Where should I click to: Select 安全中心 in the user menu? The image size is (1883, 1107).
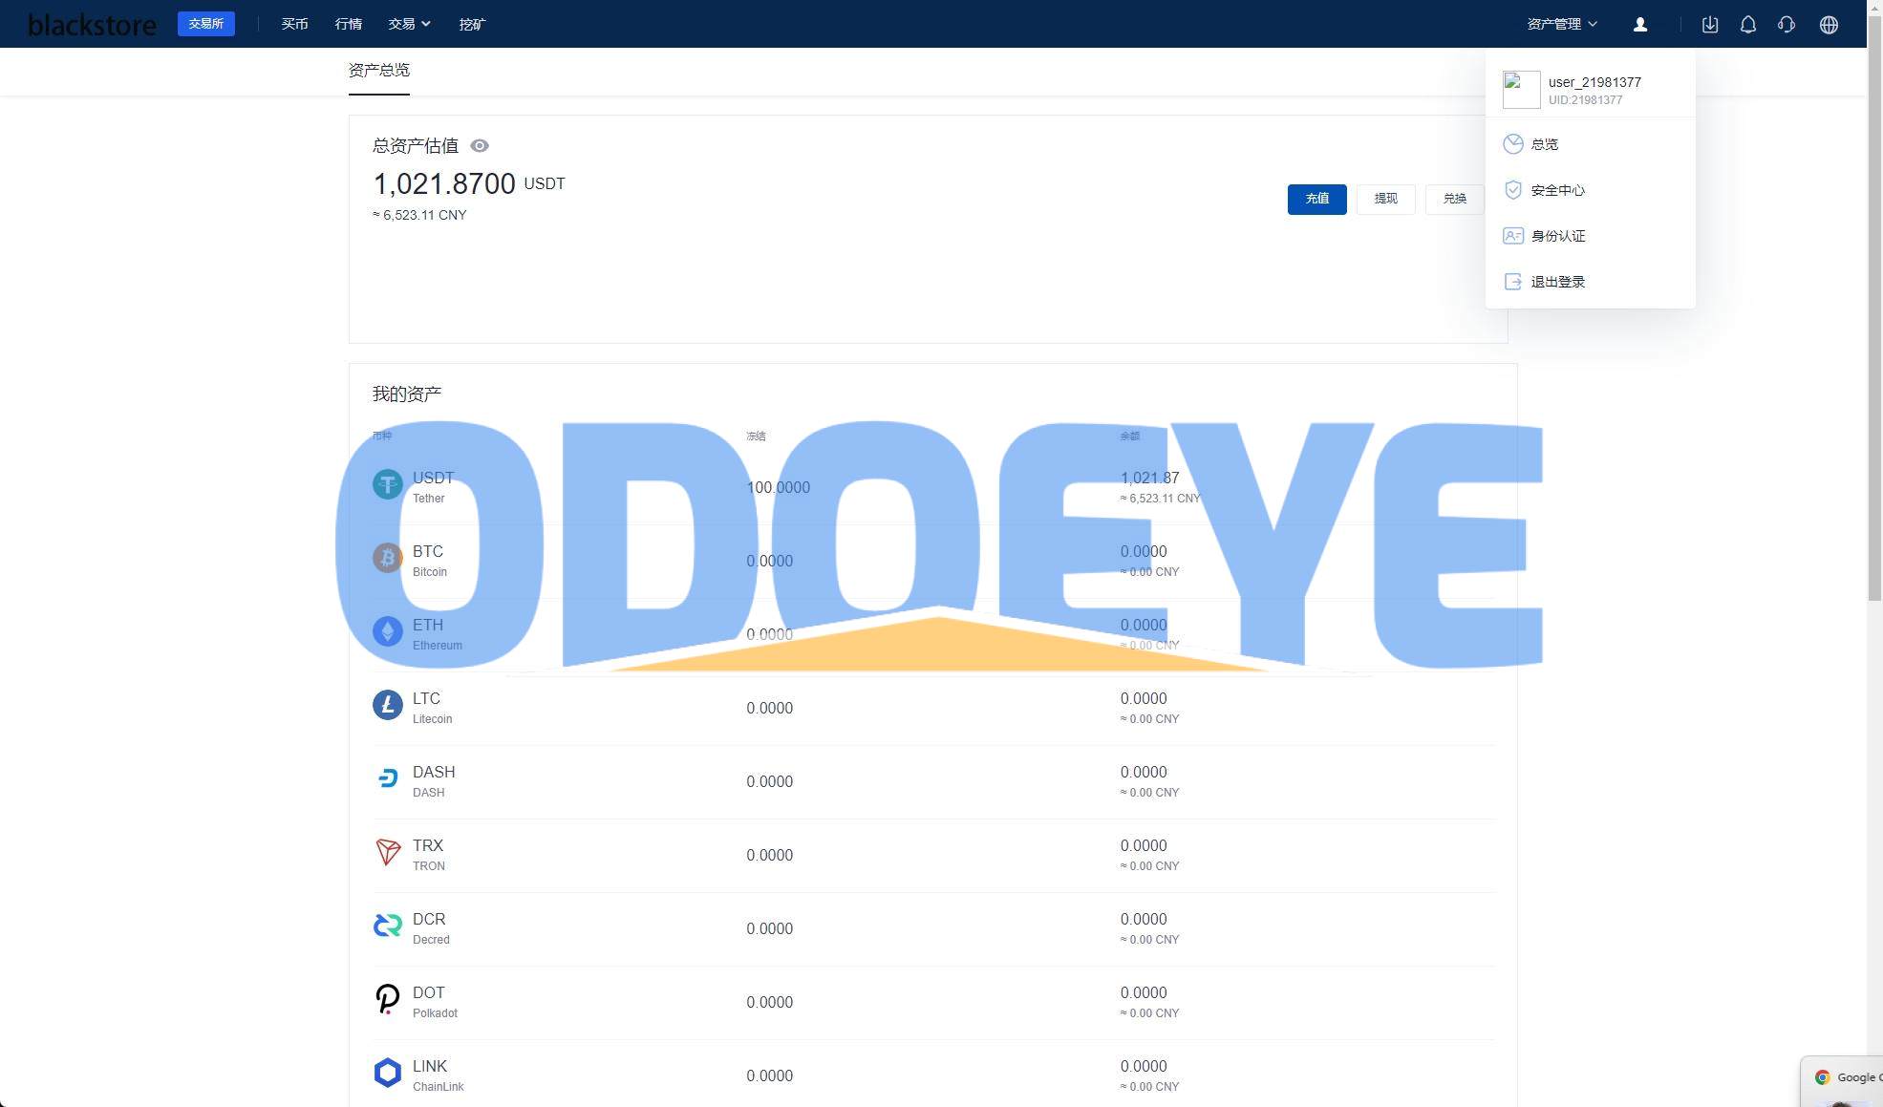tap(1590, 190)
